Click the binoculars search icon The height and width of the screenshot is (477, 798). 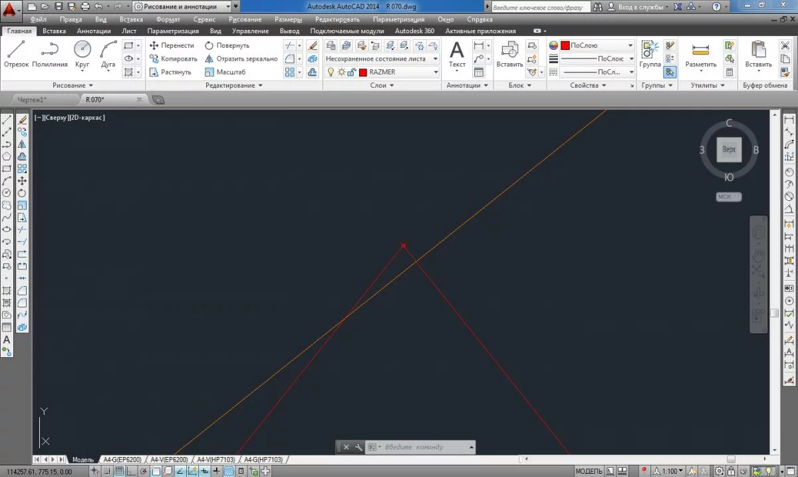pos(598,6)
